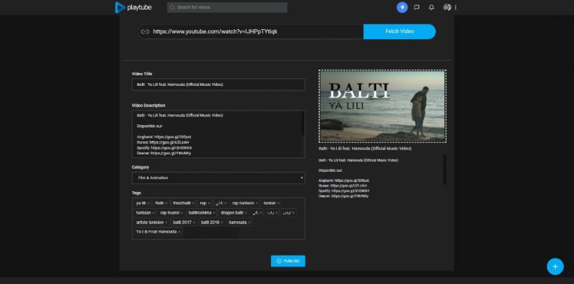Remove the "artiste tunisien" tag

point(166,222)
